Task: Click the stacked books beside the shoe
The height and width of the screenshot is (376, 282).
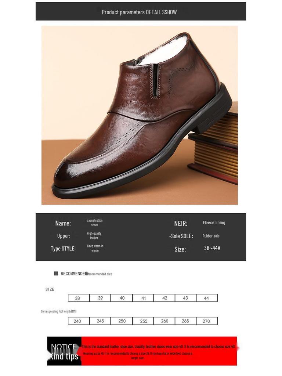Action: coord(213,146)
